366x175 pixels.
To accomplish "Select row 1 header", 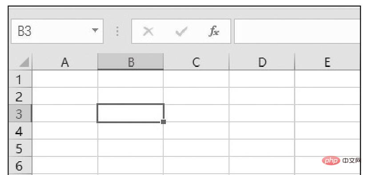I will coord(20,79).
